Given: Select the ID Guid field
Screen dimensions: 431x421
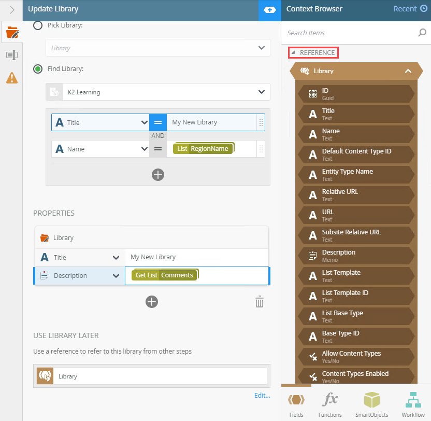Looking at the screenshot, I should [356, 94].
